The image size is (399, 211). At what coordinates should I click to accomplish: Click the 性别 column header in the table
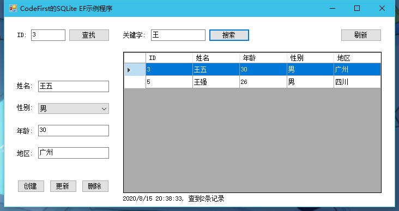point(310,58)
